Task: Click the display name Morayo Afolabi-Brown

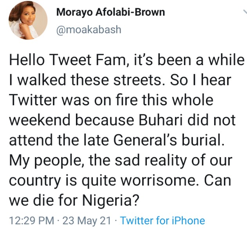Action: coord(111,12)
